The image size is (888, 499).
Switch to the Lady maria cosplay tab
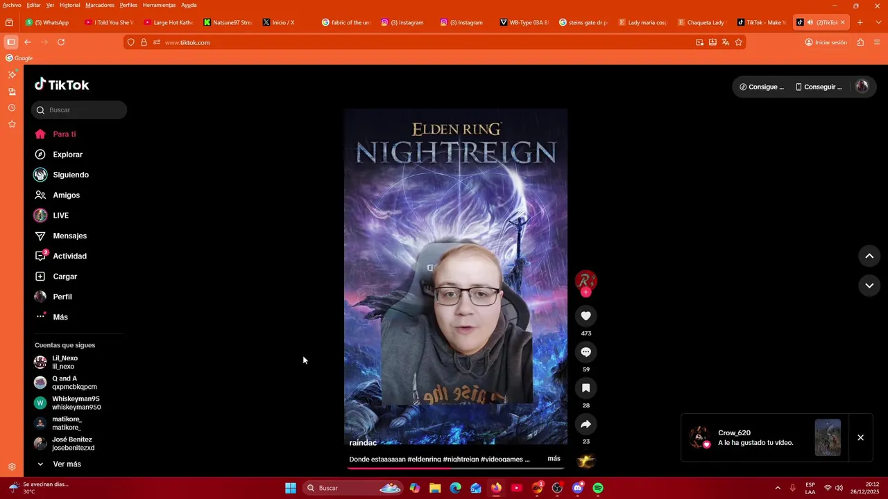(642, 22)
